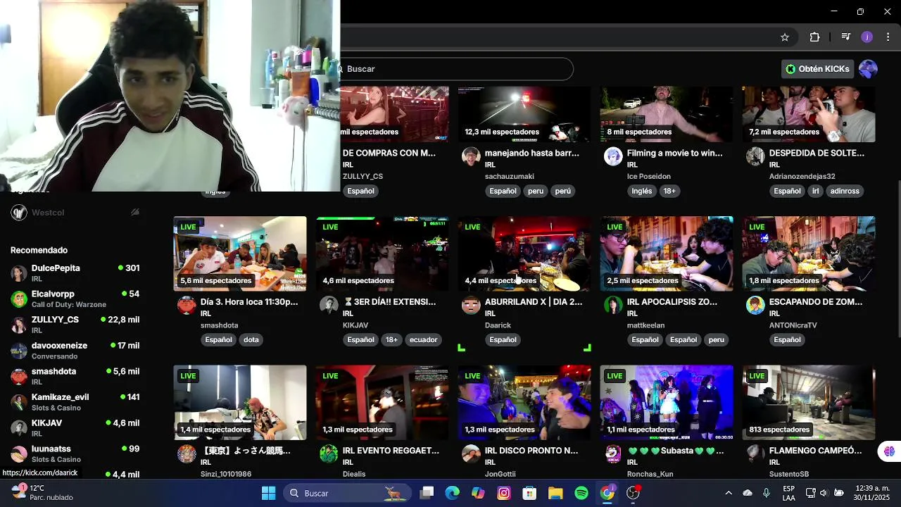Open IRL EVENTO REGGAET... stream thumbnail

click(x=382, y=402)
